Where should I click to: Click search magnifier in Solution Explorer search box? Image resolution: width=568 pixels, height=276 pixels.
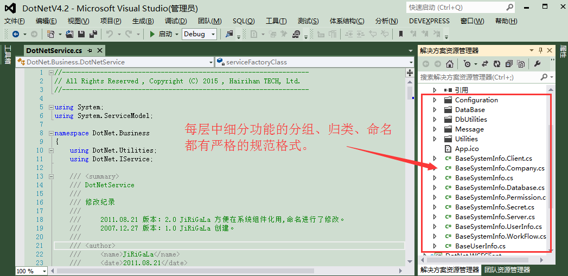coord(544,77)
